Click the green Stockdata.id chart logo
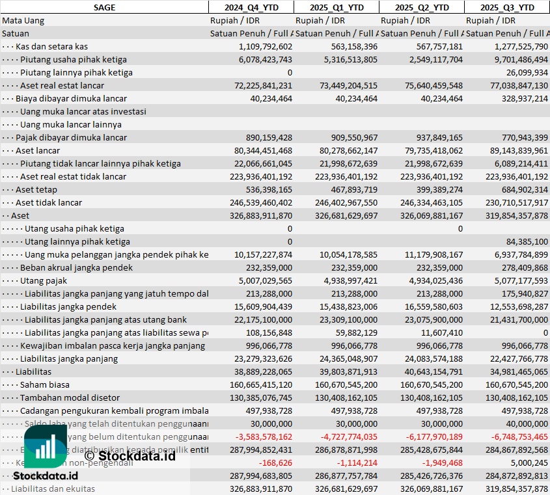Screen dimensions: 550x495 [45, 446]
